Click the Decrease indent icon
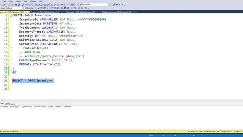This screenshot has height=137, width=243. [79, 8]
